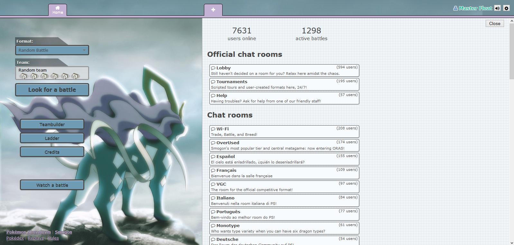
Task: Click the Español room chat bubble icon
Action: 213,157
